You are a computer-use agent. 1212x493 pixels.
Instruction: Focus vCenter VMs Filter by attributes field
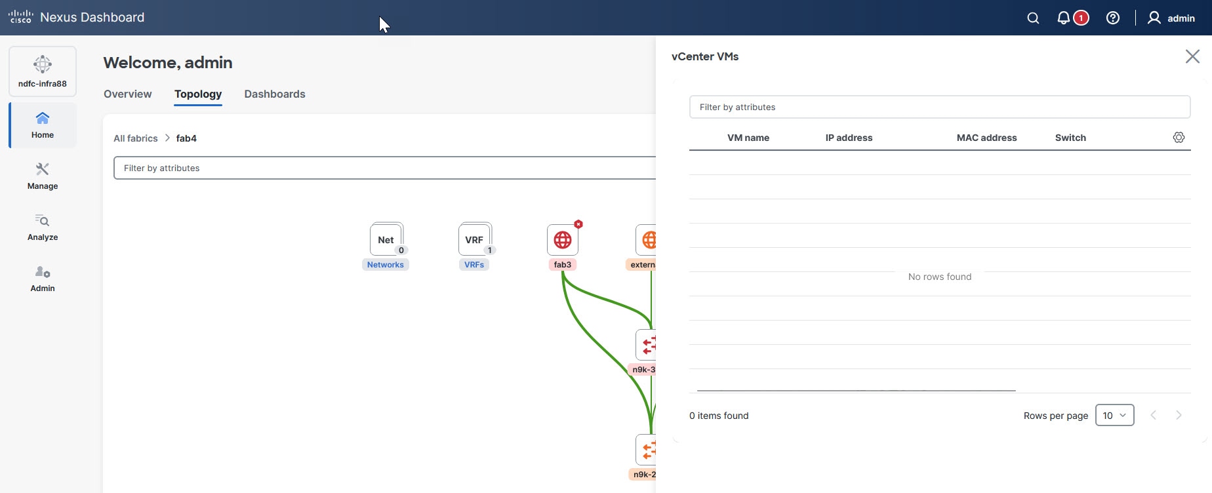940,107
